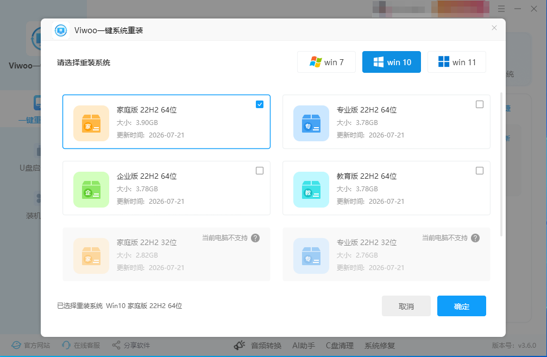Check the 企业版 22H2 64位 checkbox
The width and height of the screenshot is (547, 357).
click(260, 171)
